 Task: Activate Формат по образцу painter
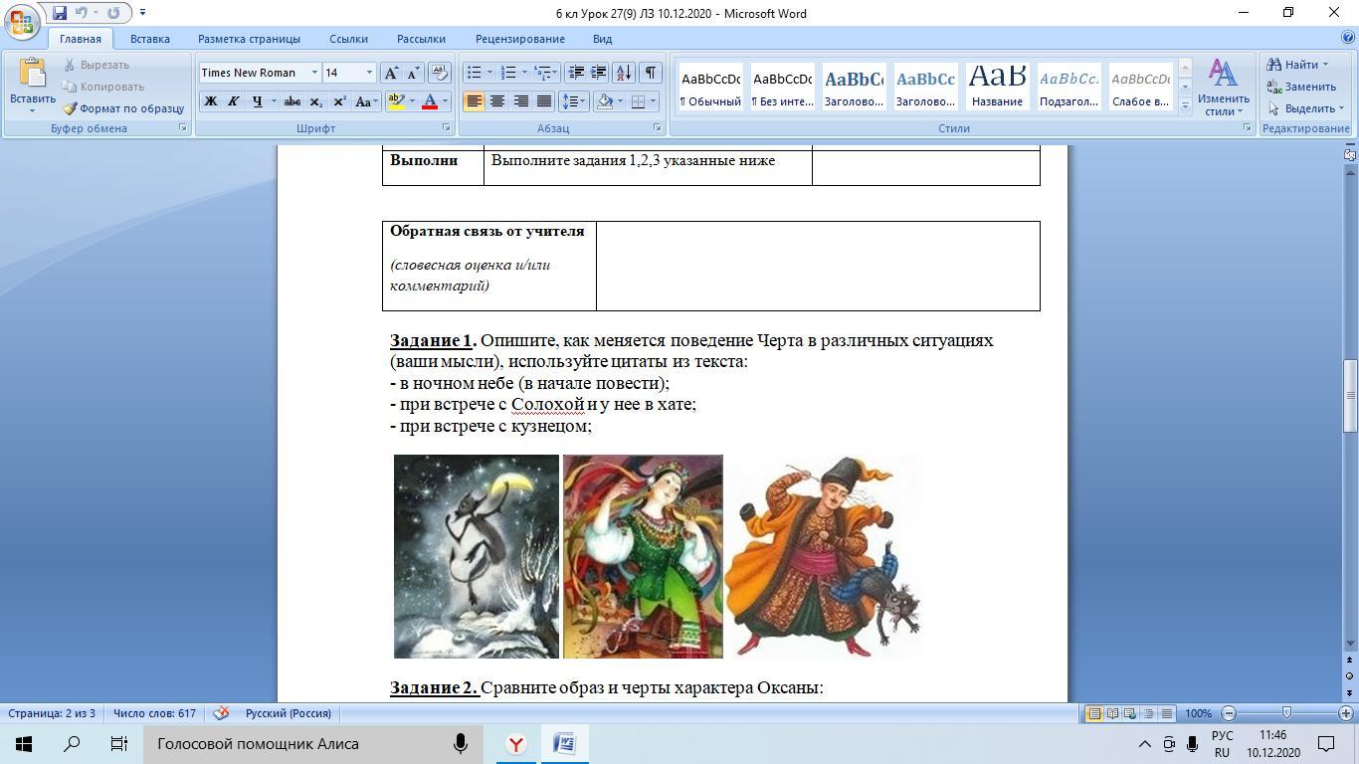(123, 108)
